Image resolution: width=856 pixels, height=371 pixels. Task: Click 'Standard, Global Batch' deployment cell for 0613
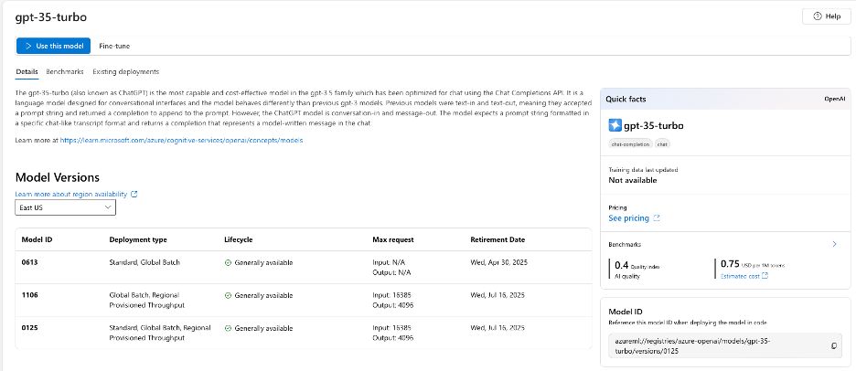144,262
